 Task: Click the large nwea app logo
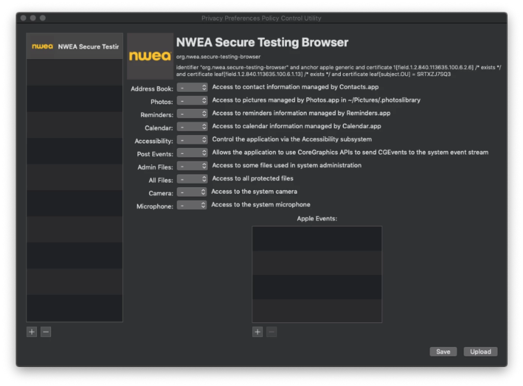coord(150,56)
